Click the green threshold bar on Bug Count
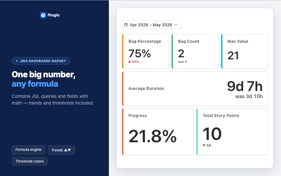 [172, 51]
